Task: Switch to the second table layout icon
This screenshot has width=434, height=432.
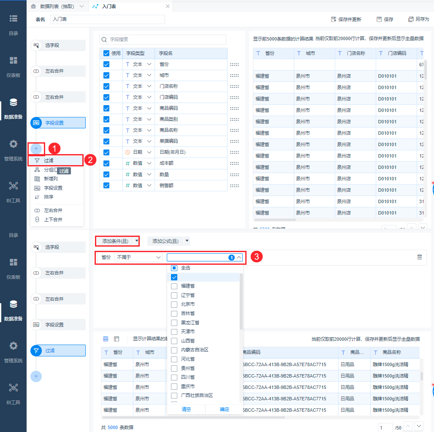Action: pos(117,339)
